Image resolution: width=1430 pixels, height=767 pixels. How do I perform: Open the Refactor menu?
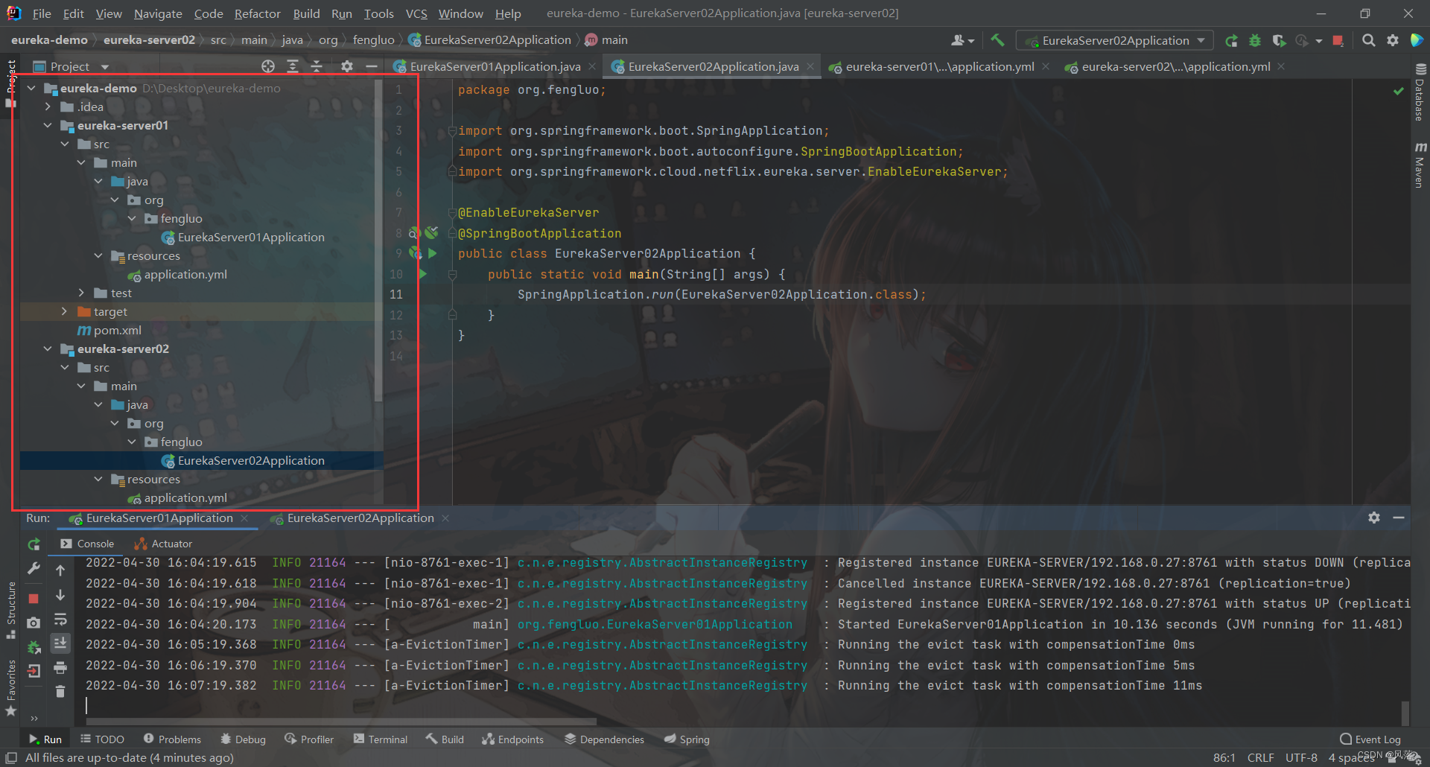[257, 13]
